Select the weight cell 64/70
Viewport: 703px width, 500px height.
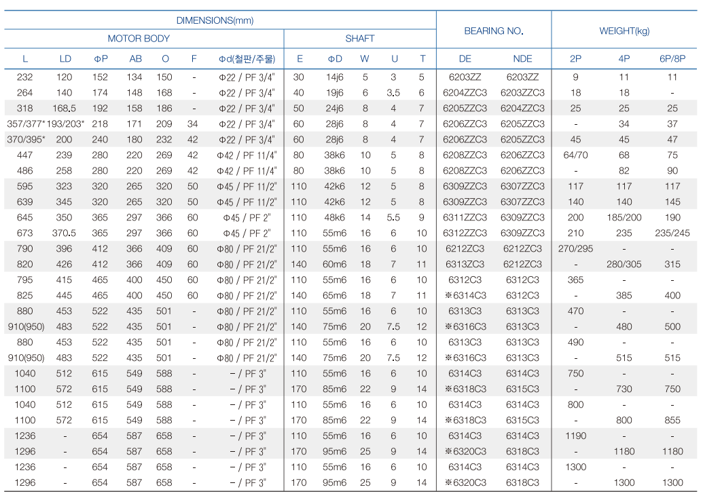[575, 155]
